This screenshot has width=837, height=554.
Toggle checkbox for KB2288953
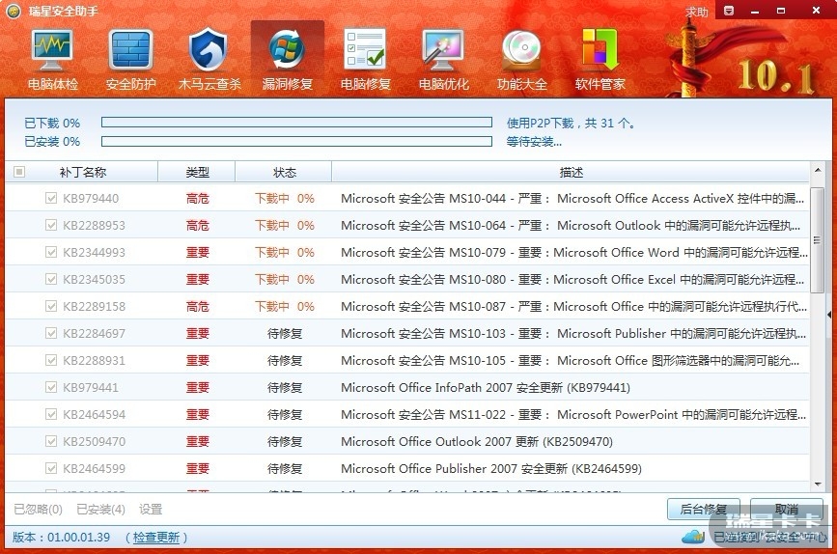click(x=51, y=225)
